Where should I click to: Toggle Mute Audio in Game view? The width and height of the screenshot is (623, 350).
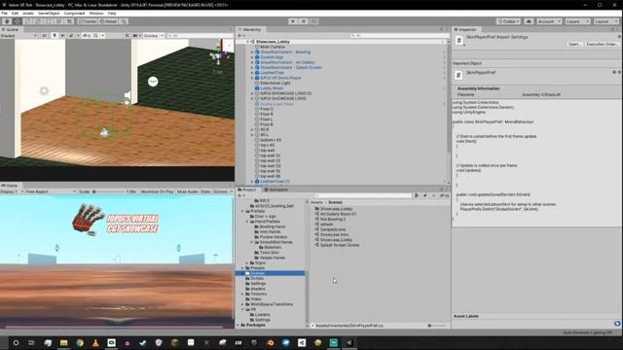click(x=187, y=192)
